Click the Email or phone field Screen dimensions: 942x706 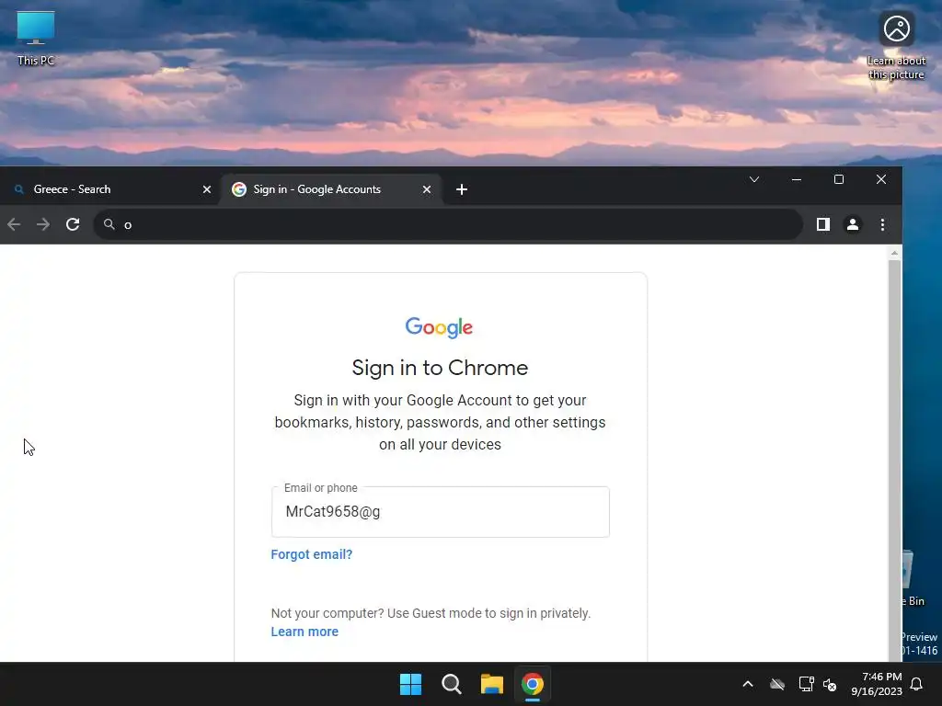(441, 512)
